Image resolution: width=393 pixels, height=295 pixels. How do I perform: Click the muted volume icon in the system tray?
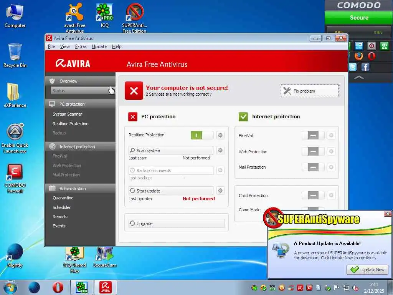pyautogui.click(x=355, y=288)
